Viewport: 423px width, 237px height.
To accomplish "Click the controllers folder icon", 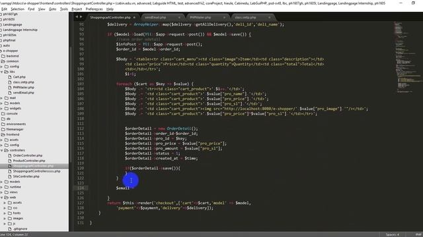I will coord(7,150).
